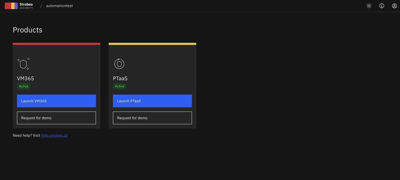The height and width of the screenshot is (180, 400).
Task: Click the PTaaS card title
Action: coord(120,78)
